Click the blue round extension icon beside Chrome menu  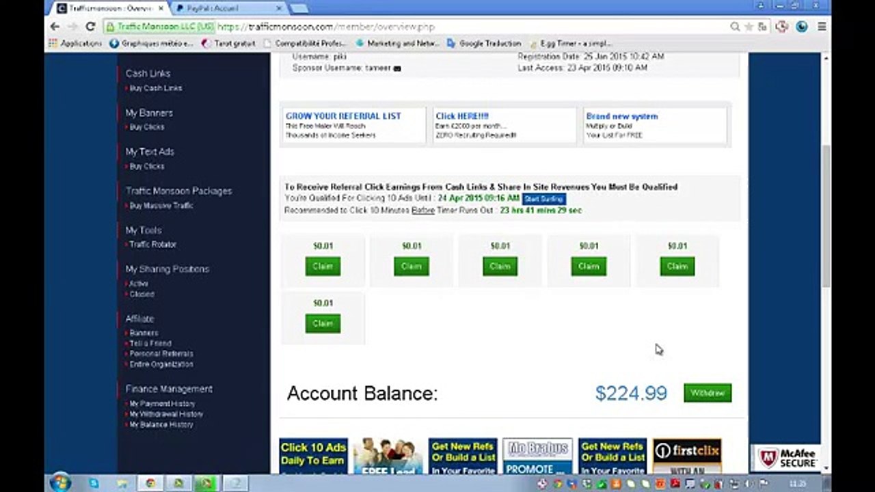pos(802,27)
